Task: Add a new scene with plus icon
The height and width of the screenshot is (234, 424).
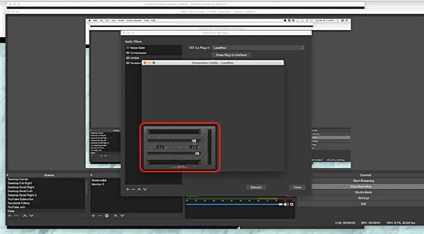Action: coord(9,215)
